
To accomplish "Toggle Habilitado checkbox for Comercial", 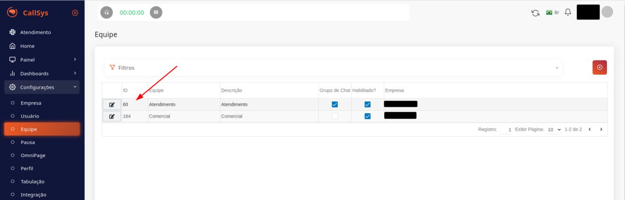I will click(367, 116).
